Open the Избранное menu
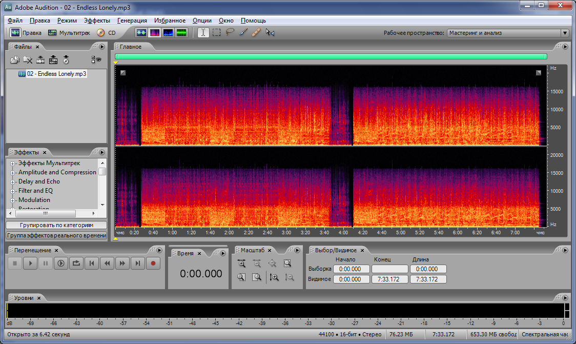The height and width of the screenshot is (344, 576). click(170, 21)
